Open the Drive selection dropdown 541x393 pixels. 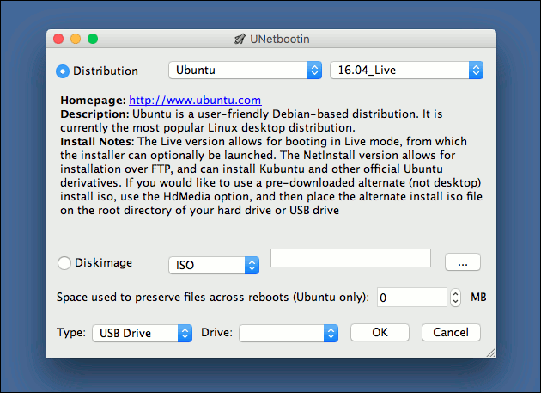tap(289, 333)
